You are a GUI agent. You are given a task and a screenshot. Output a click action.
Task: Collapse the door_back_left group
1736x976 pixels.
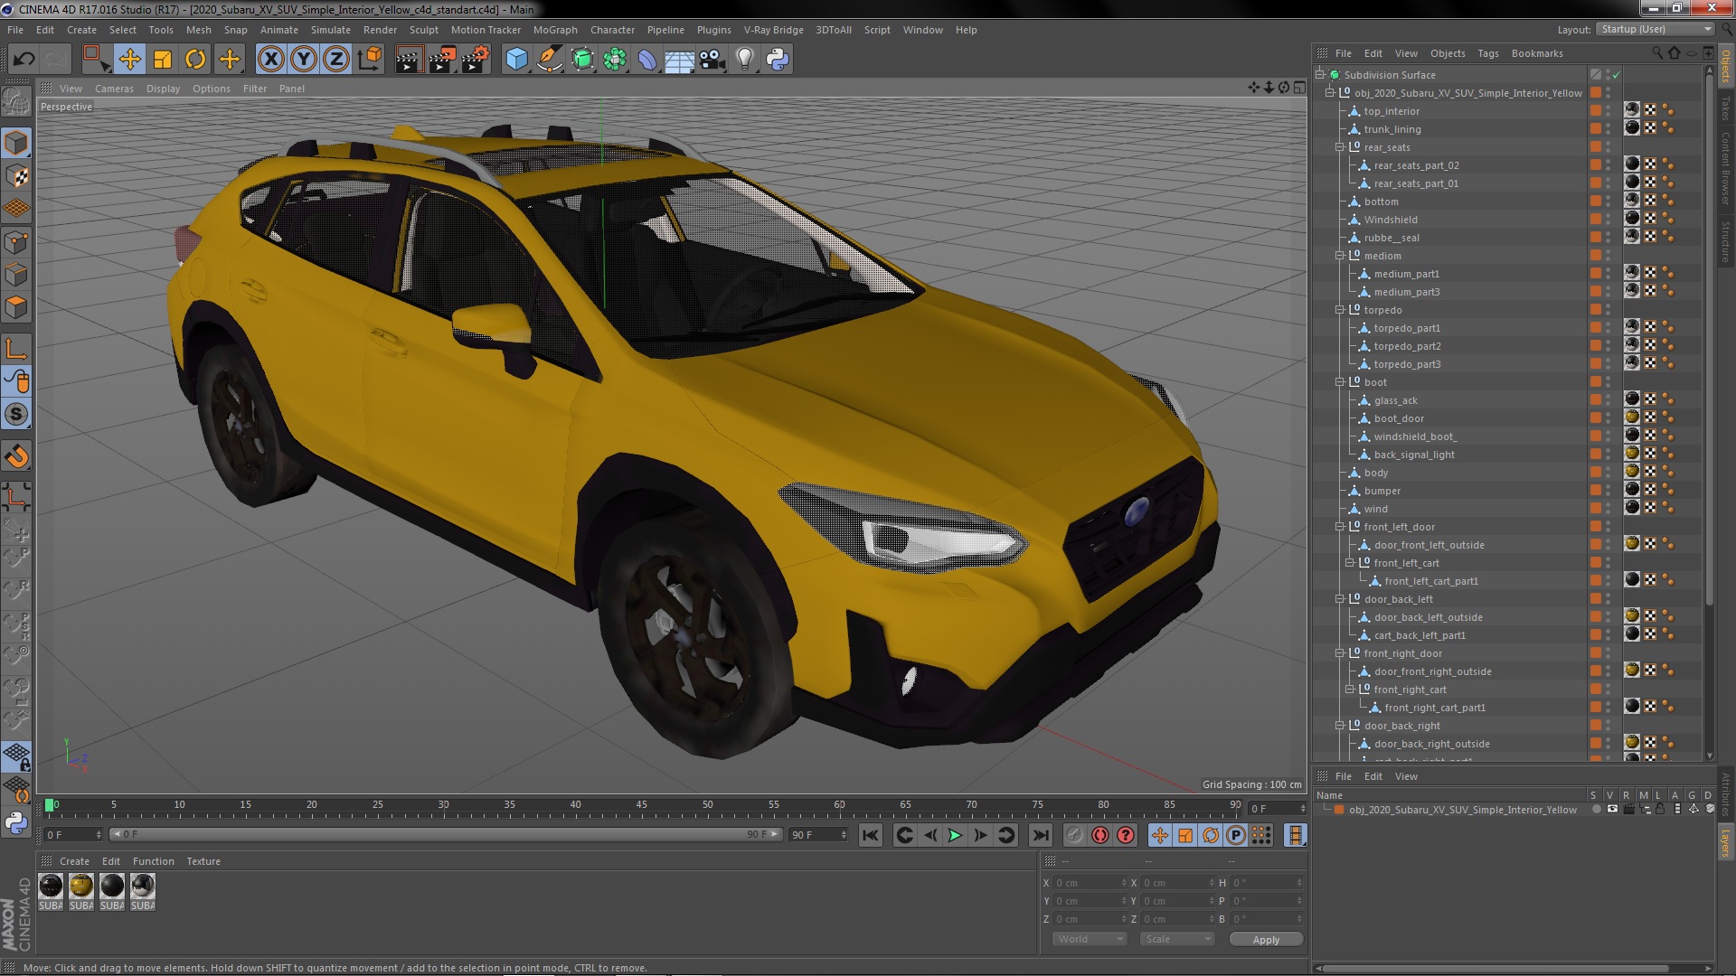pyautogui.click(x=1340, y=599)
